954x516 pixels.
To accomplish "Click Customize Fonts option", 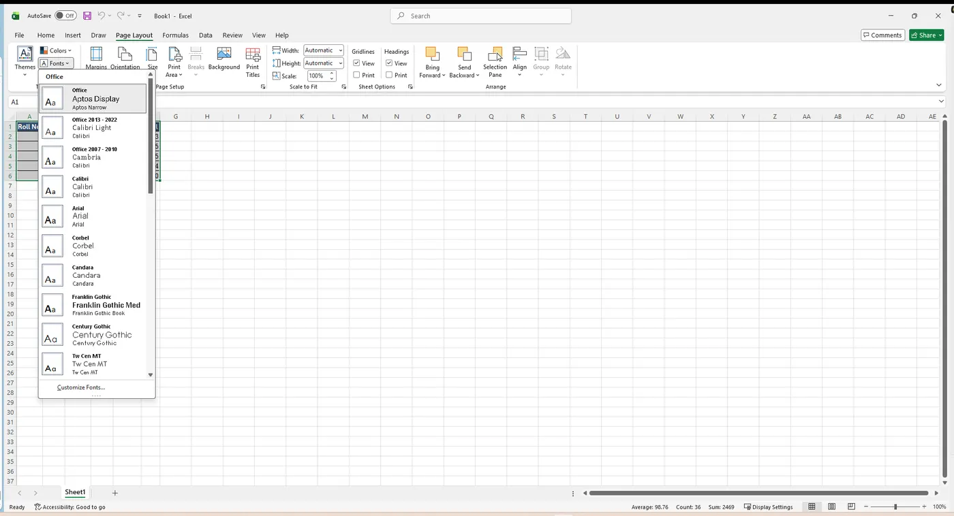I will [x=81, y=387].
